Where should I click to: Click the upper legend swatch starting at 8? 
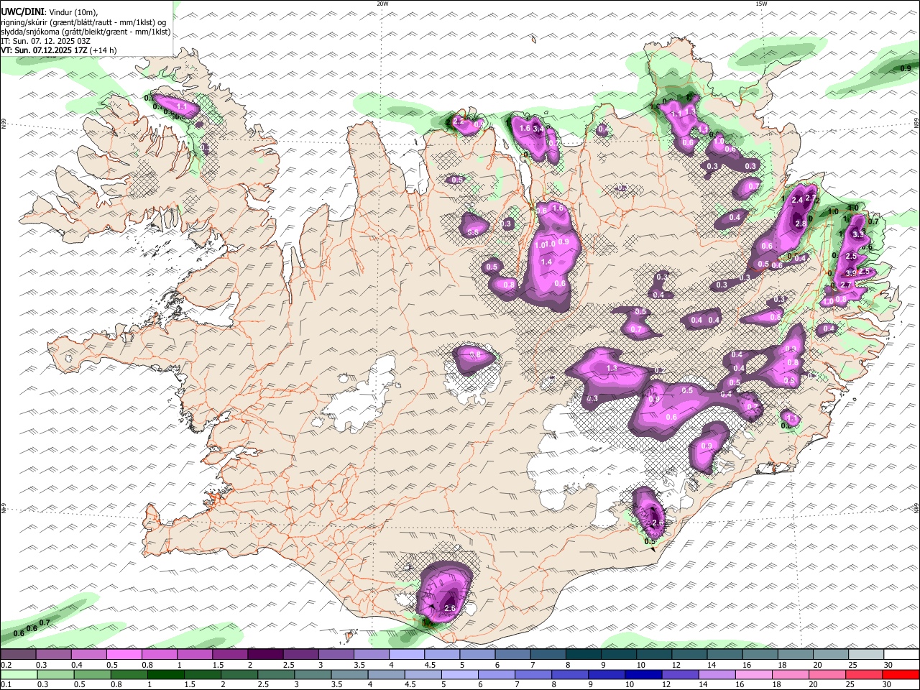pos(583,655)
